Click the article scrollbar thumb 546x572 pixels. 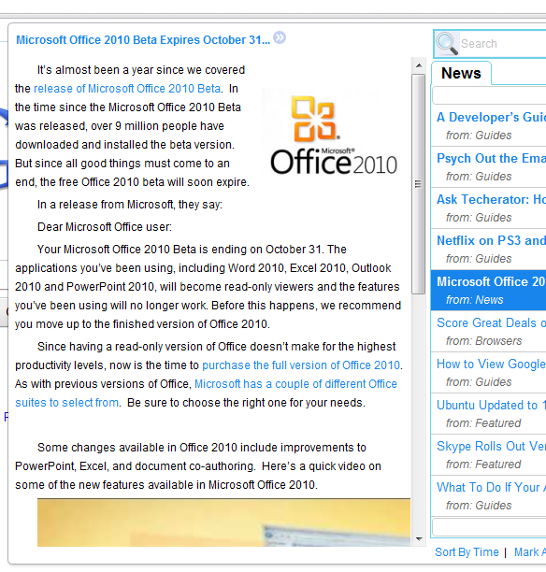[x=419, y=184]
